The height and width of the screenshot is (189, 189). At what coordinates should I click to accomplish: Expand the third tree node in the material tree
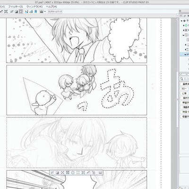(184, 30)
